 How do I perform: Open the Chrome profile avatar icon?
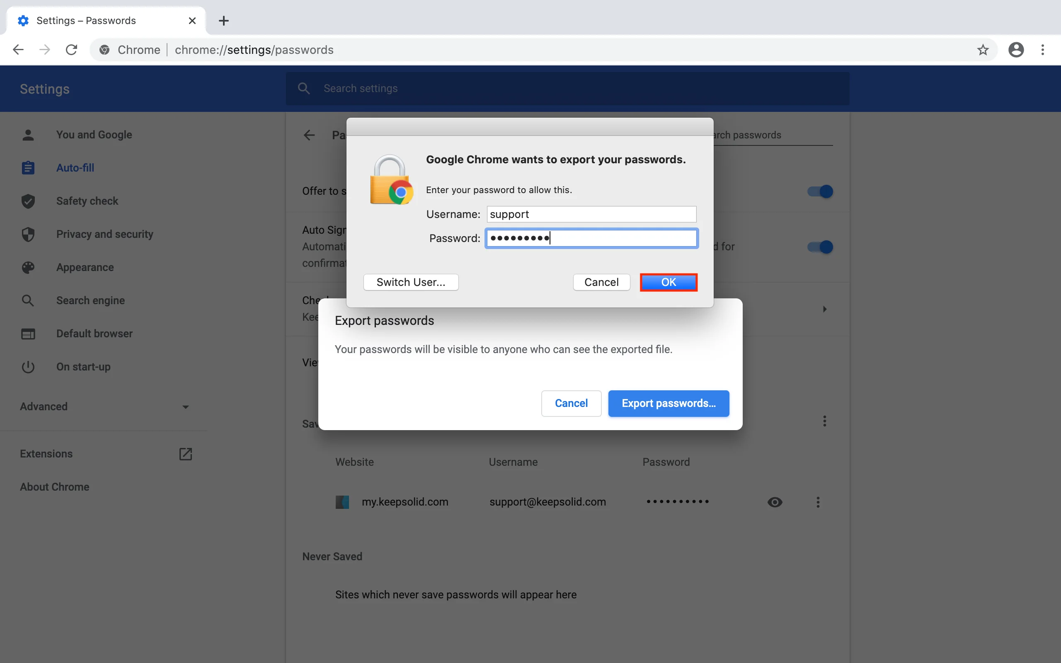pyautogui.click(x=1015, y=50)
